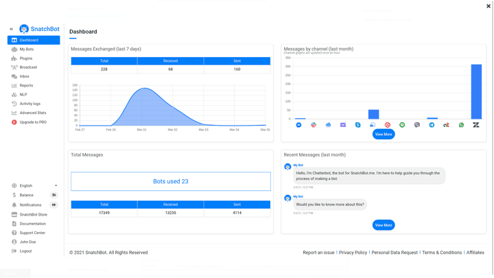
Task: Open the Inbox chat icon
Action: coord(14,76)
